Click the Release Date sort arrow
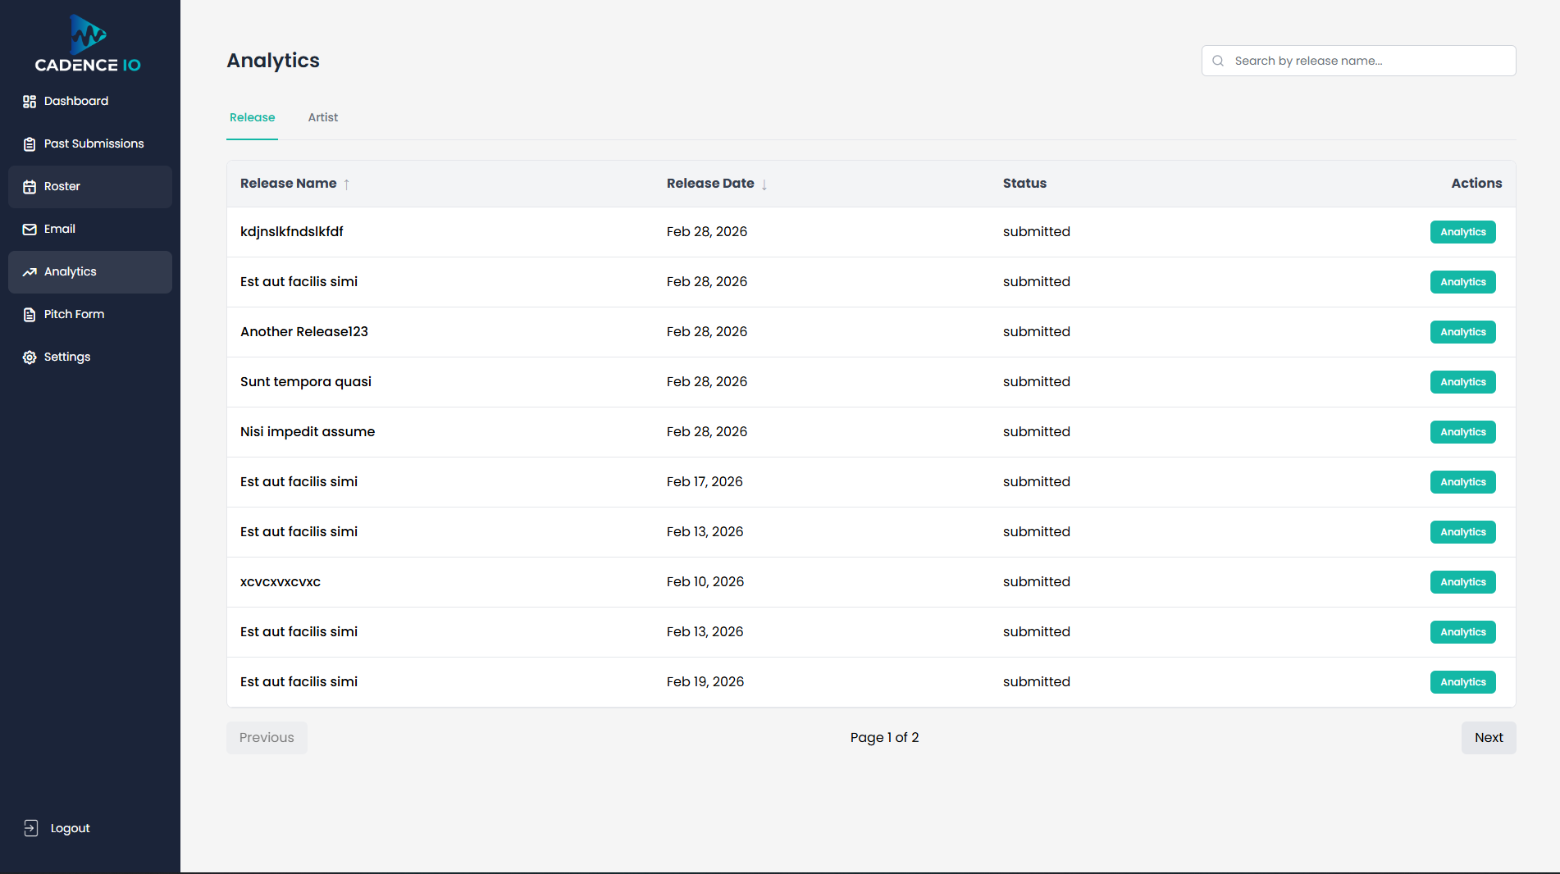This screenshot has height=874, width=1560. pos(764,184)
